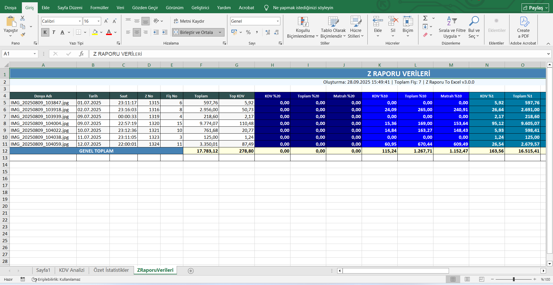Click the Format Painter brush icon
Viewport: 553px width, 285px height.
(23, 35)
